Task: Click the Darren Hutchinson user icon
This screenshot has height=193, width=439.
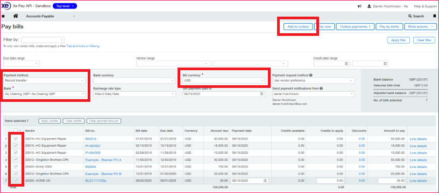Action: point(369,6)
